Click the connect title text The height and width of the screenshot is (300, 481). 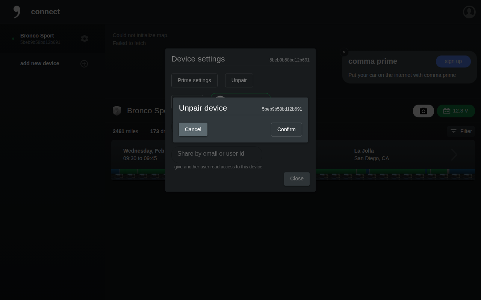(x=45, y=12)
